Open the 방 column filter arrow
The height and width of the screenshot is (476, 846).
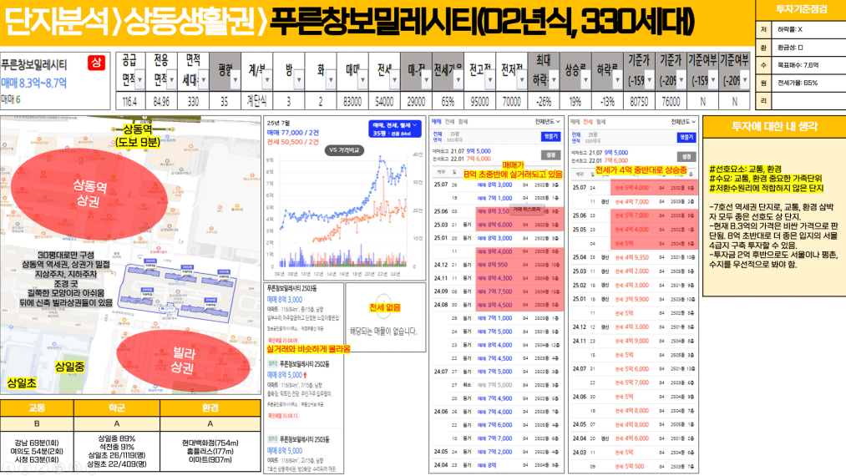point(299,80)
